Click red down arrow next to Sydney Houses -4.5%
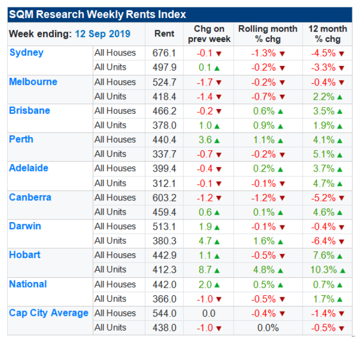 click(x=341, y=53)
